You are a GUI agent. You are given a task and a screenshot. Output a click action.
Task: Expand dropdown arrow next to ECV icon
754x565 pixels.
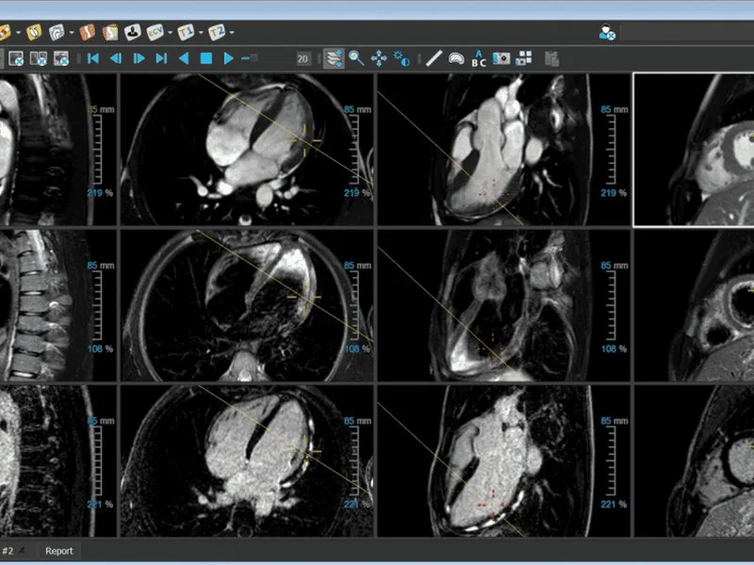point(170,33)
